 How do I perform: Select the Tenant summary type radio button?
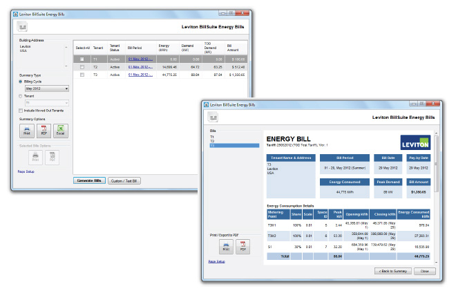pos(20,96)
